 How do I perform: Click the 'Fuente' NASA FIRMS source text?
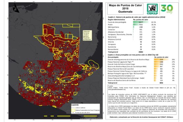tap(142, 88)
